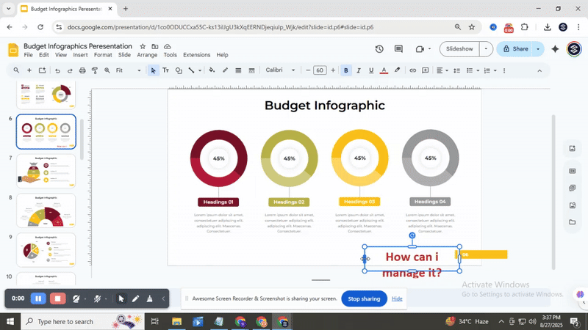Open the Extensions menu
Screen dimensions: 588x330
[x=196, y=55]
